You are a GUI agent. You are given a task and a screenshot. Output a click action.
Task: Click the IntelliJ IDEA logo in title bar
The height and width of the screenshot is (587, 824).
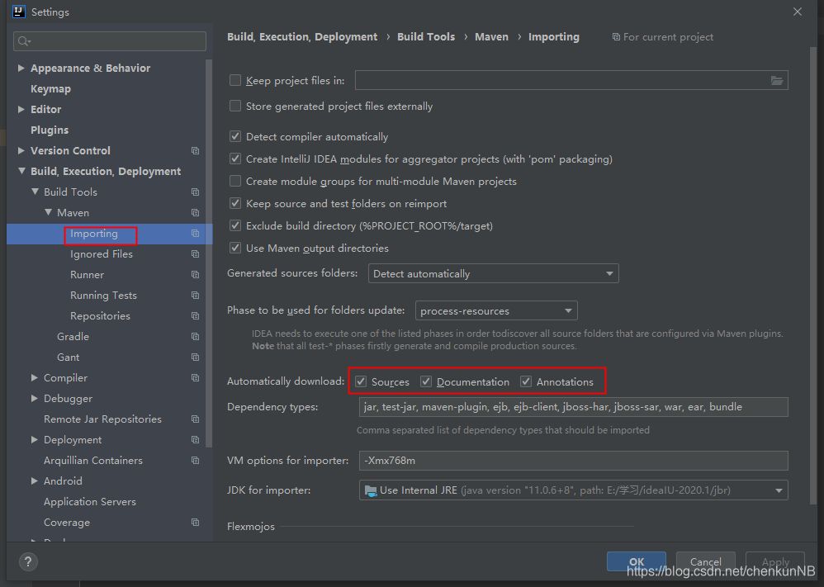click(19, 12)
